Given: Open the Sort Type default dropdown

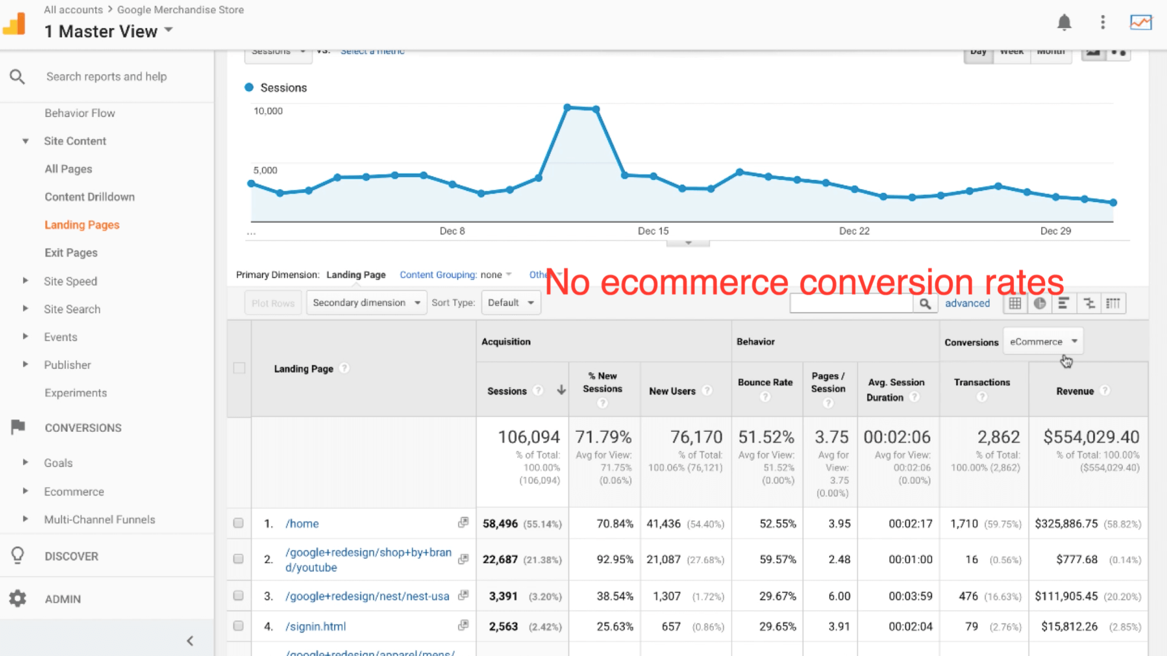Looking at the screenshot, I should (x=510, y=303).
